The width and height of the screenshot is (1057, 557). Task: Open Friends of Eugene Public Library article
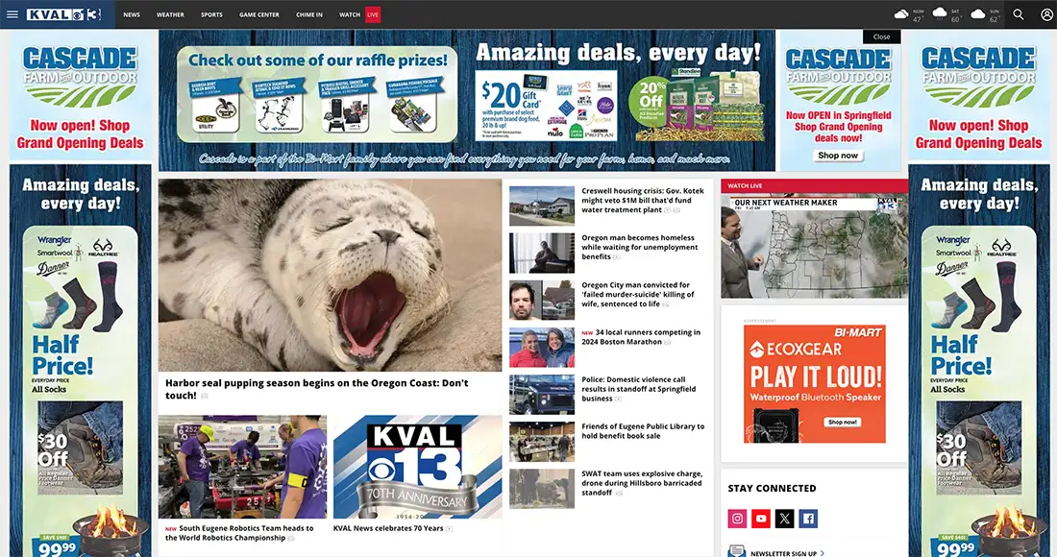(x=643, y=431)
